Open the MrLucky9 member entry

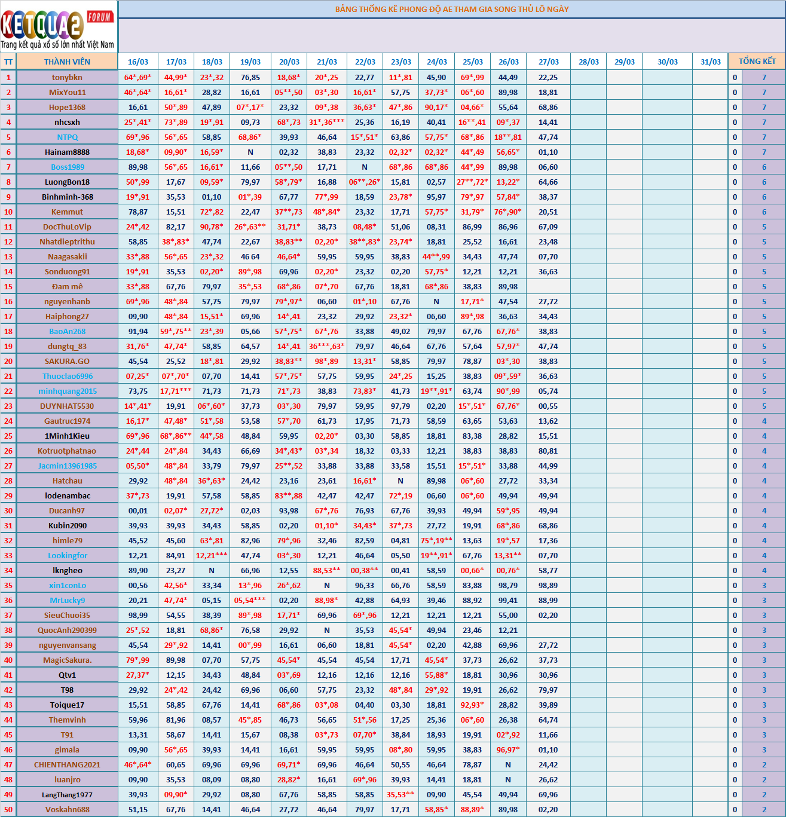pyautogui.click(x=67, y=600)
